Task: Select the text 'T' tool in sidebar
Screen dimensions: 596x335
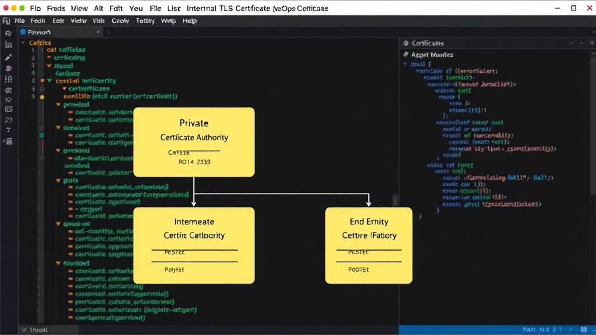Action: click(x=8, y=130)
